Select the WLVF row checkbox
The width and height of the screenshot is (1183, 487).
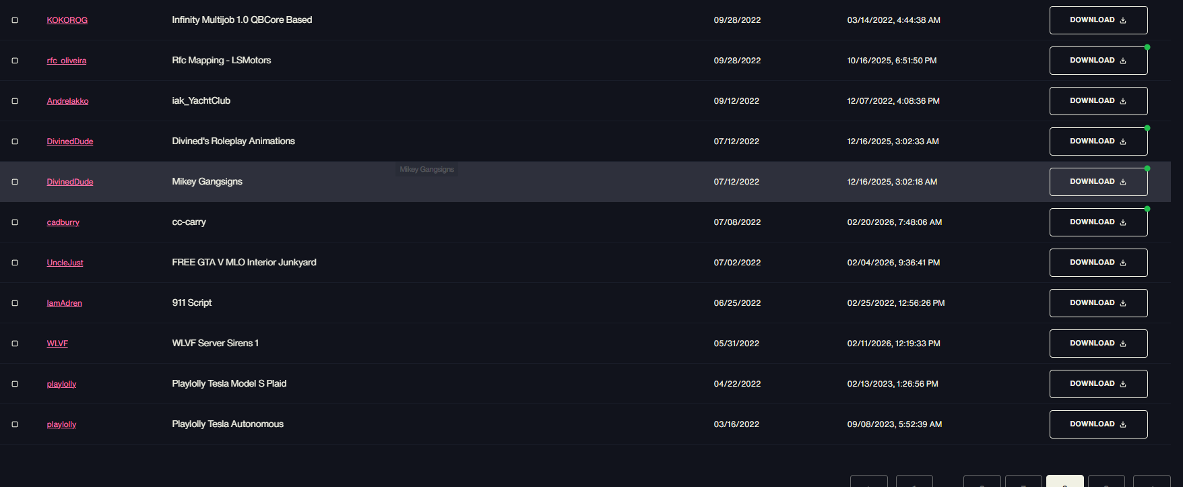coord(15,344)
